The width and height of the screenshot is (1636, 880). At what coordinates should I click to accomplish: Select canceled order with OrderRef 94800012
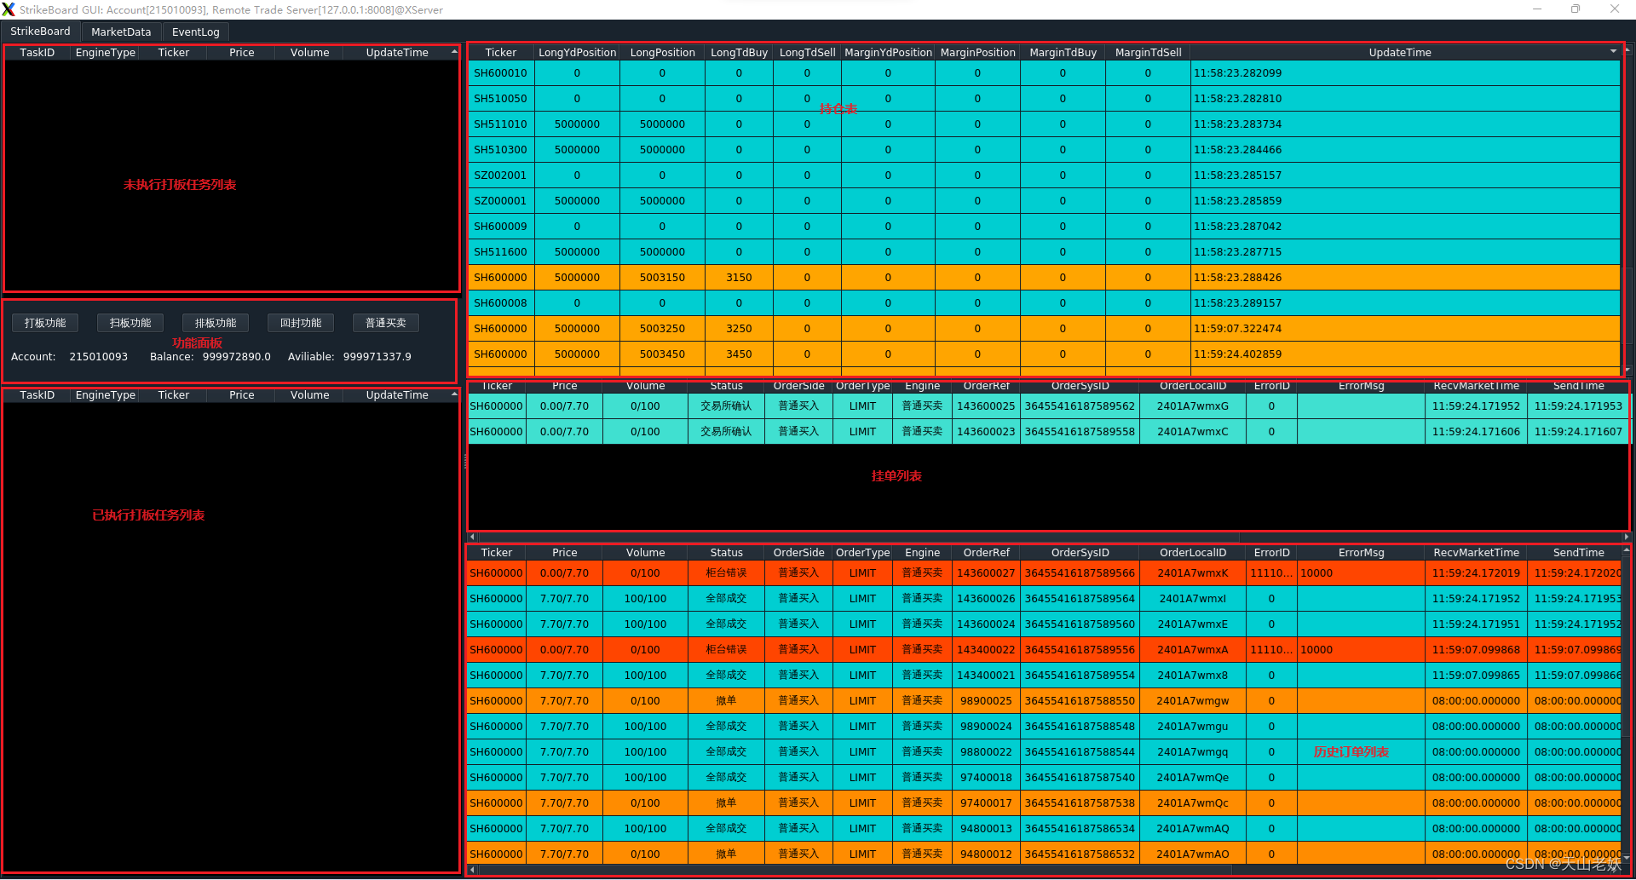1044,854
